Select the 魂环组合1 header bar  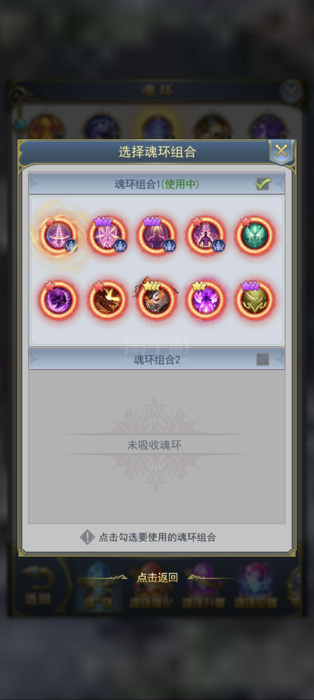click(x=156, y=184)
